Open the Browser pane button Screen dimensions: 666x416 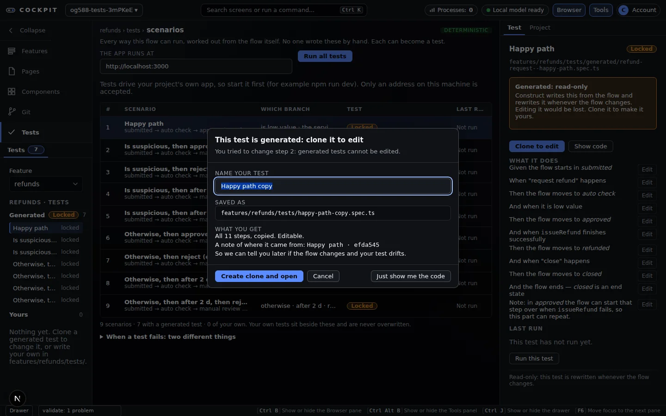[x=569, y=10]
